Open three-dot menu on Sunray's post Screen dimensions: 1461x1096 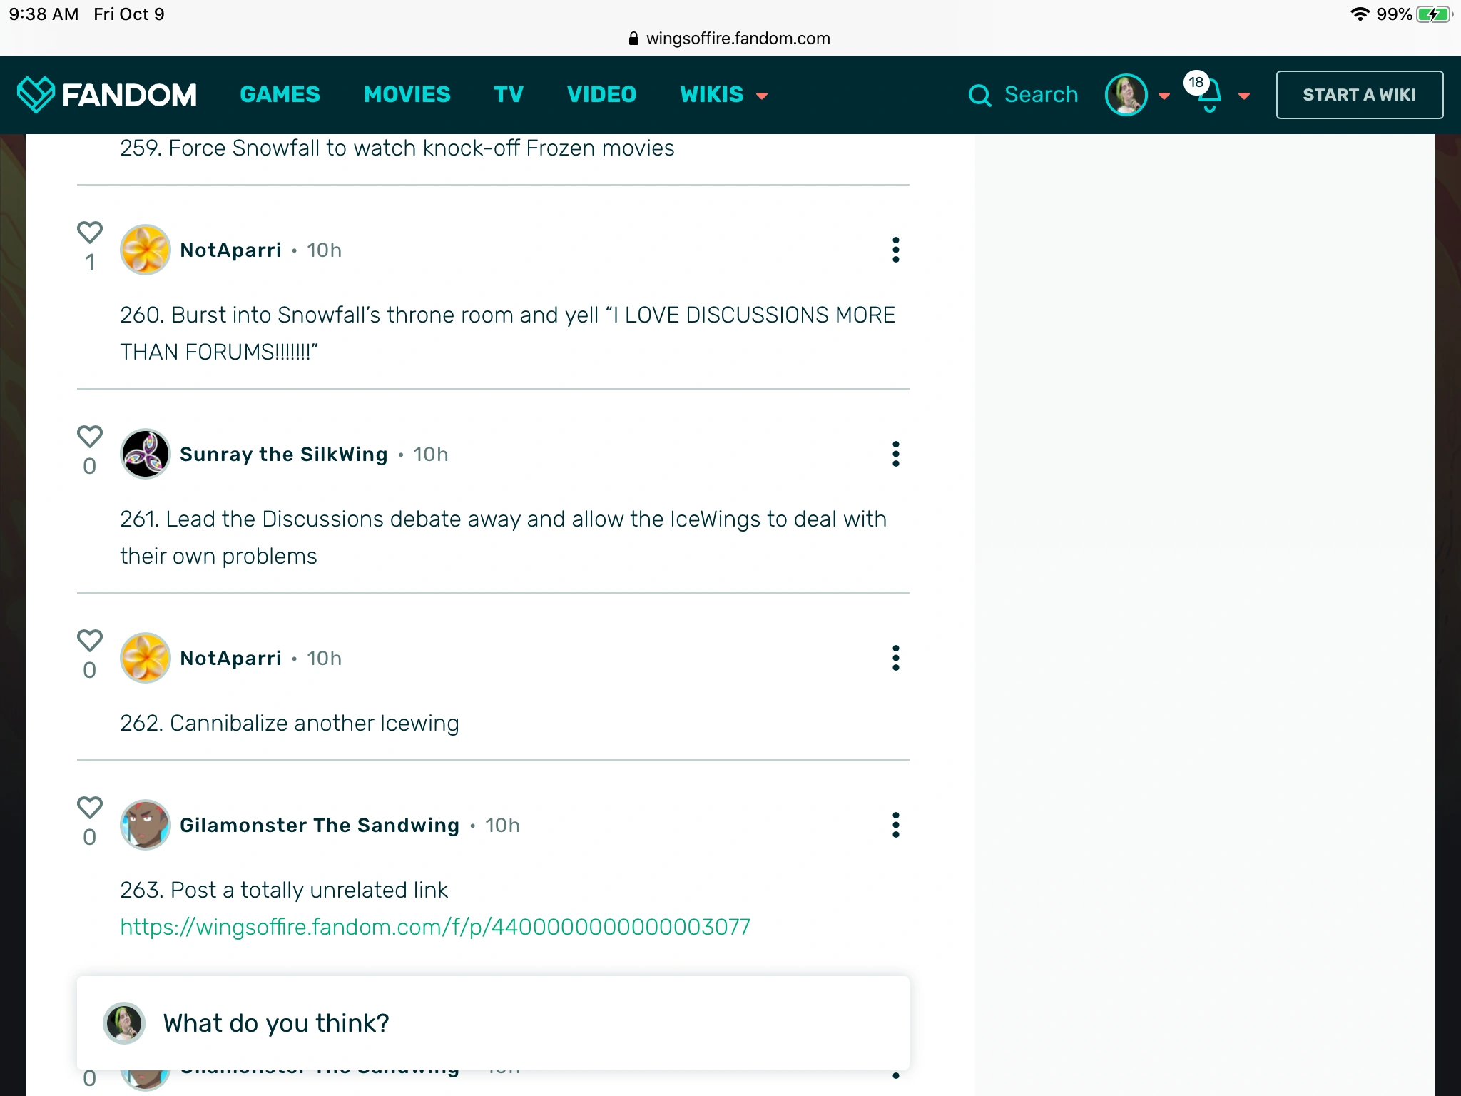(895, 454)
